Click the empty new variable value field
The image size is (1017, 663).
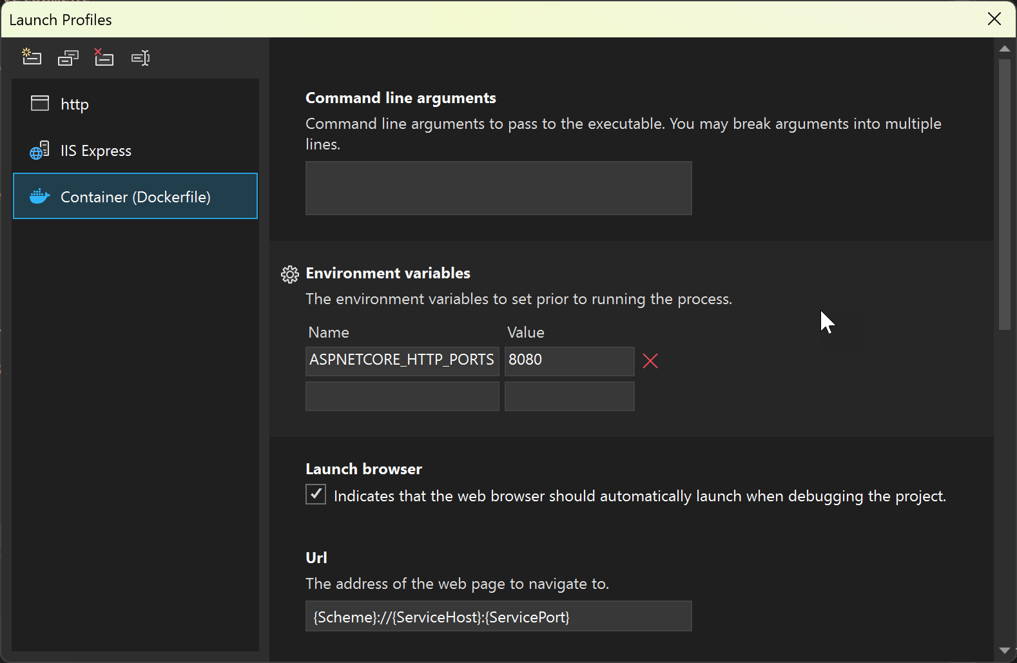coord(570,396)
